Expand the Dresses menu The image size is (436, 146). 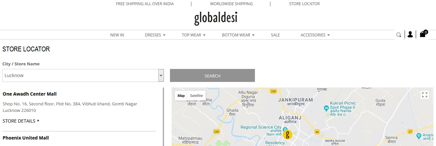(155, 35)
